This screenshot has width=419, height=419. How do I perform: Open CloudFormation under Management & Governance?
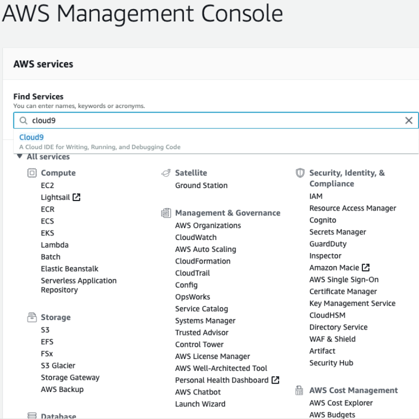[202, 261]
